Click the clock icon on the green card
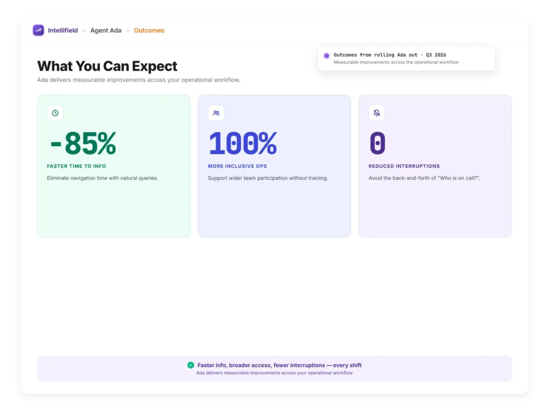 click(x=55, y=113)
